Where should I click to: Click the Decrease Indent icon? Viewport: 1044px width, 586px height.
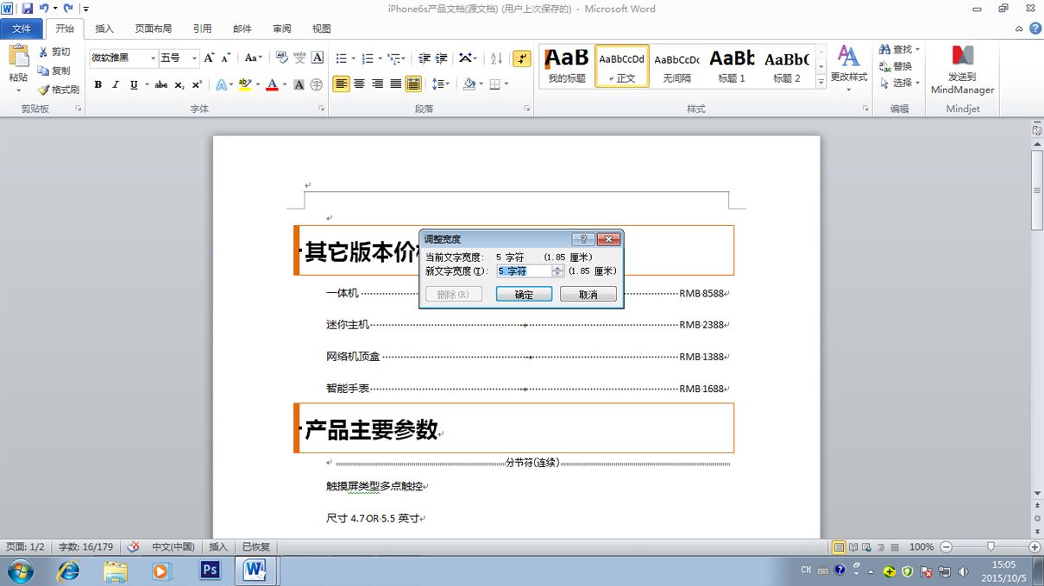point(424,58)
